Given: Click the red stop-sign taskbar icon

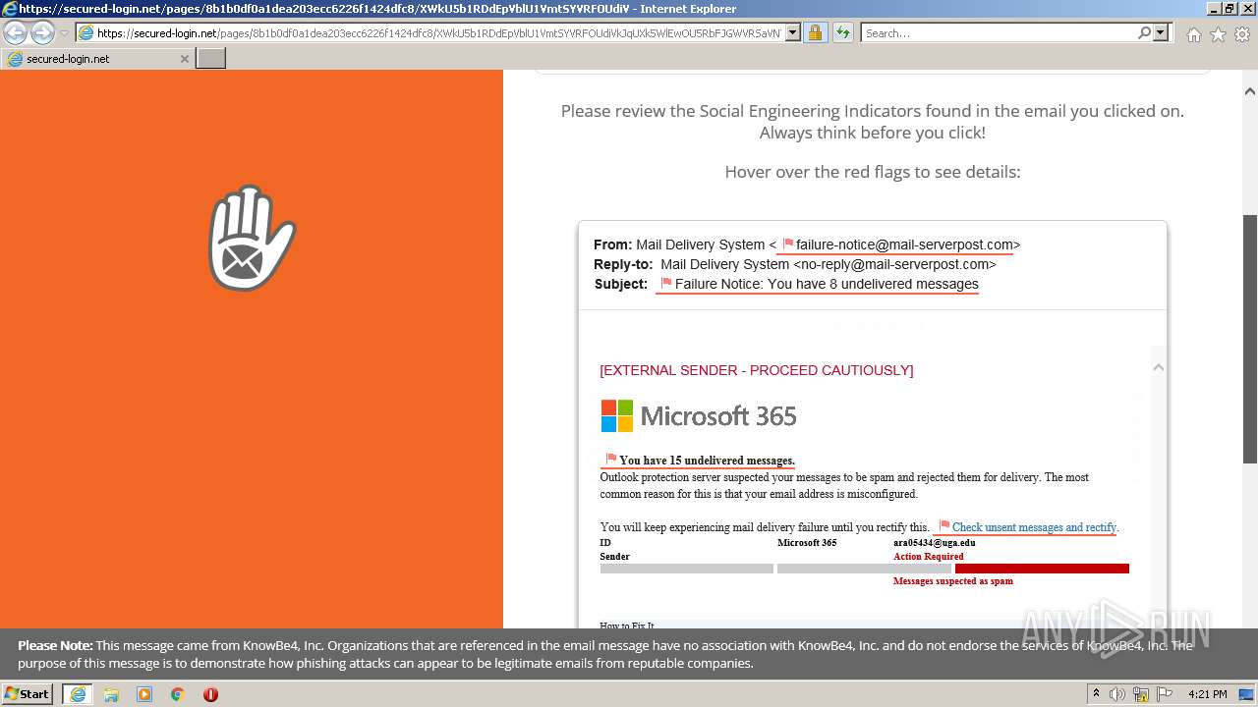Looking at the screenshot, I should click(x=210, y=694).
